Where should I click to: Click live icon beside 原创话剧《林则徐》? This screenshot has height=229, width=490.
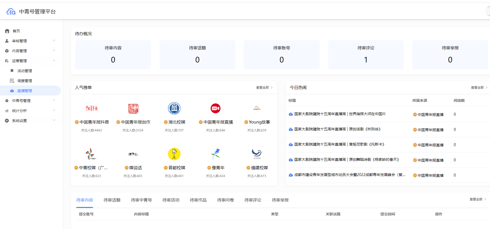pyautogui.click(x=291, y=129)
